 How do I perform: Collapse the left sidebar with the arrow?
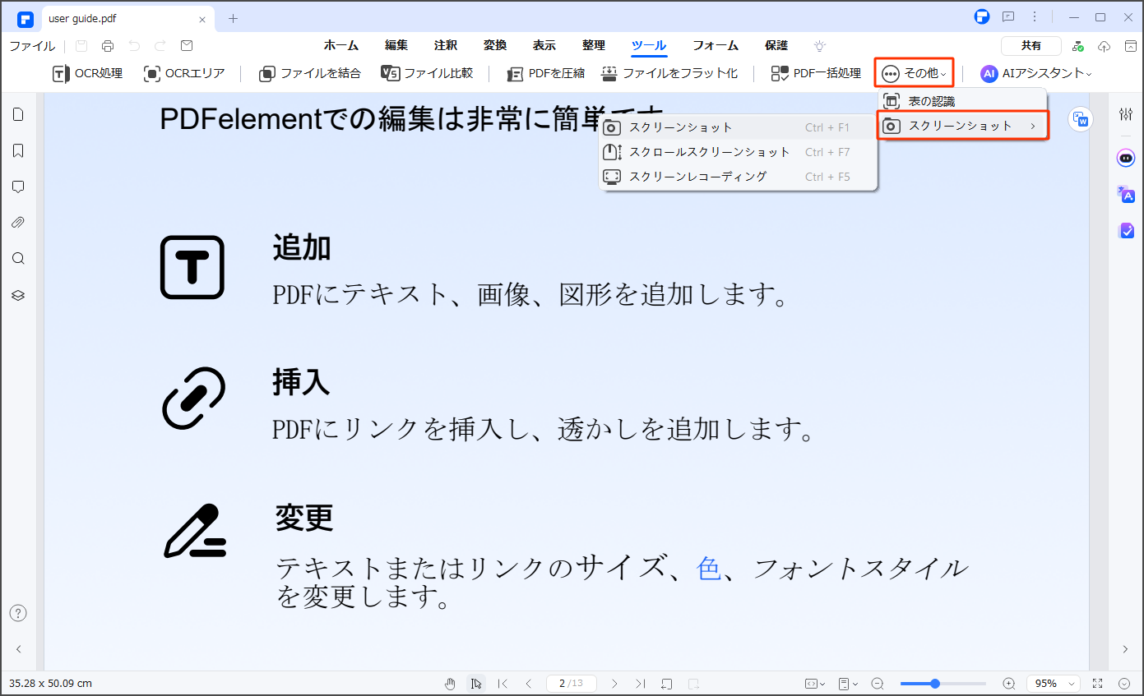coord(18,649)
